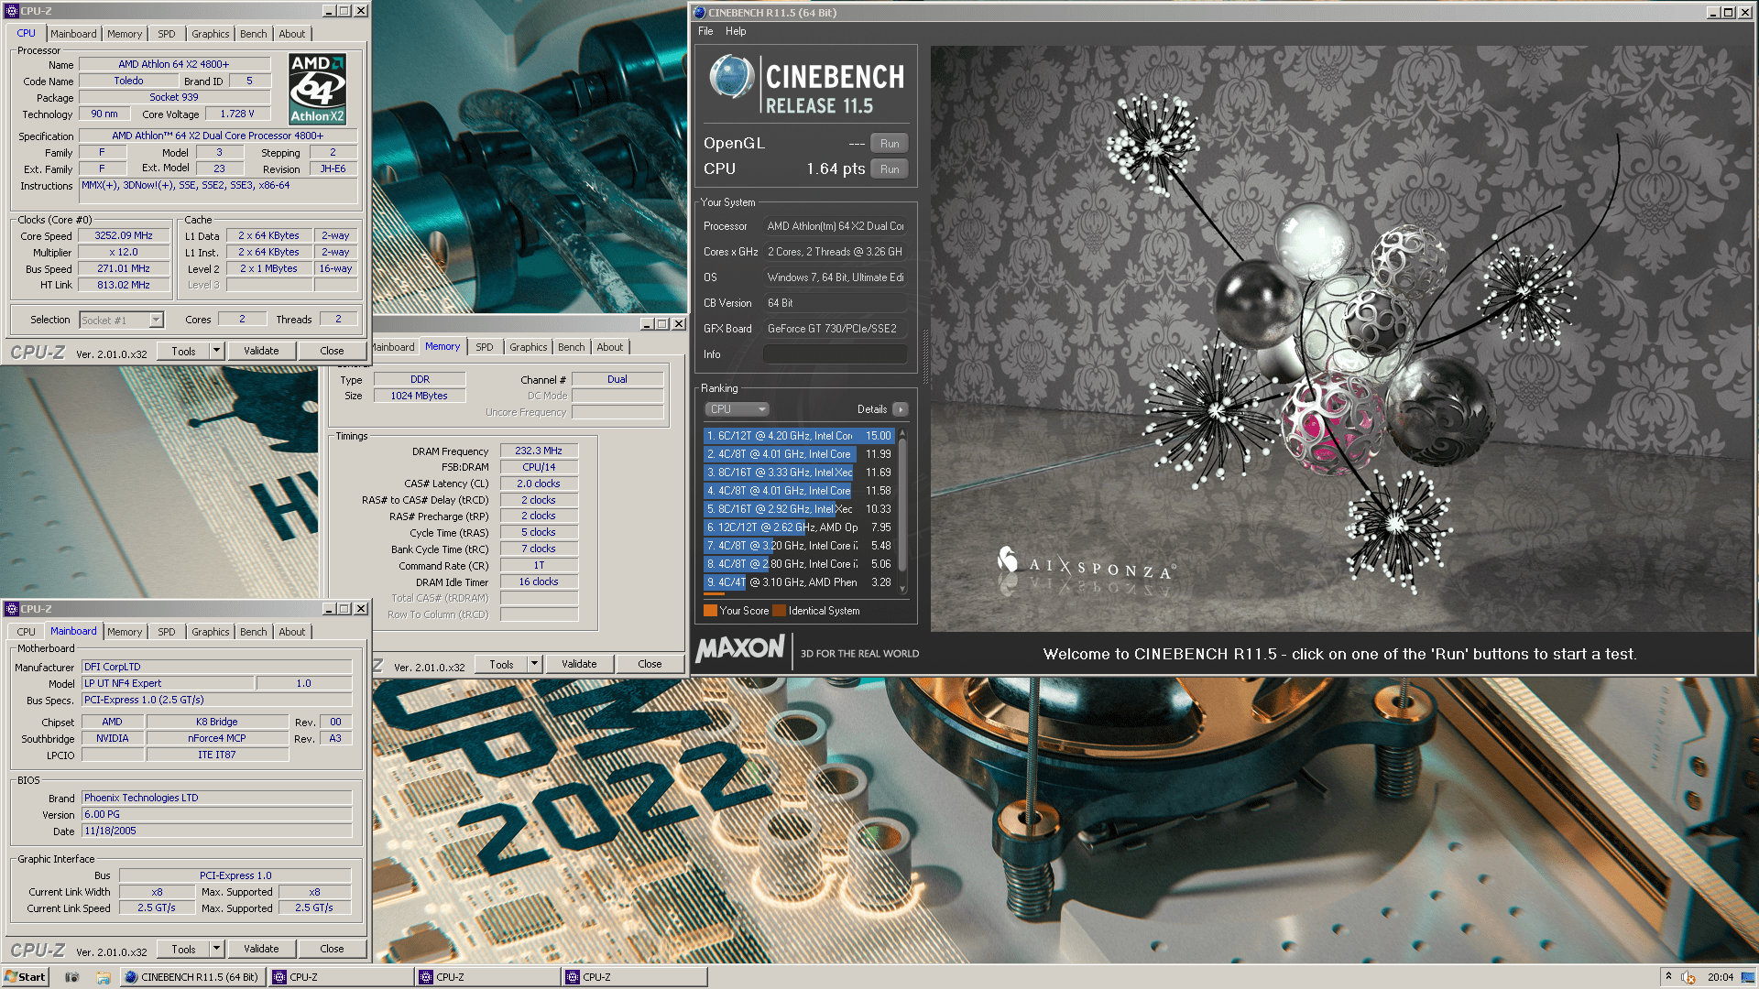This screenshot has height=989, width=1759.
Task: Click the motherboard model LP UT NF4 Expert
Action: (168, 683)
